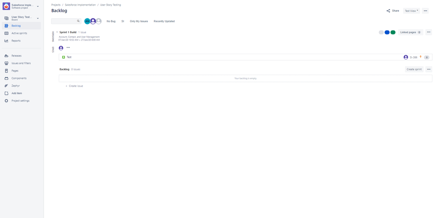Toggle the No Bug quick filter
Viewport: 435px width, 218px height.
coord(111,21)
